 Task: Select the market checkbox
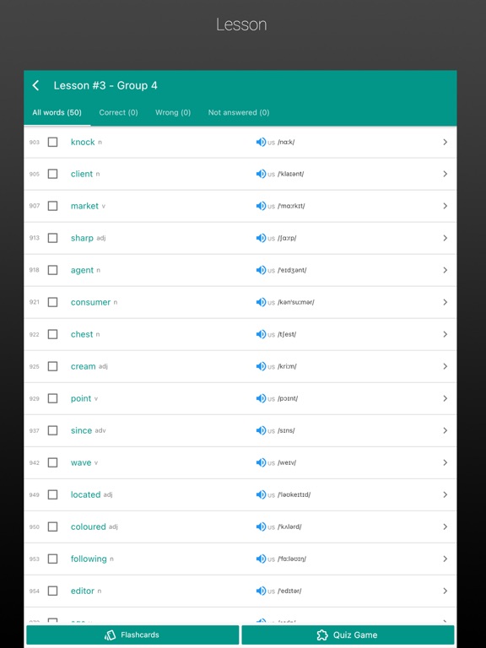(52, 206)
